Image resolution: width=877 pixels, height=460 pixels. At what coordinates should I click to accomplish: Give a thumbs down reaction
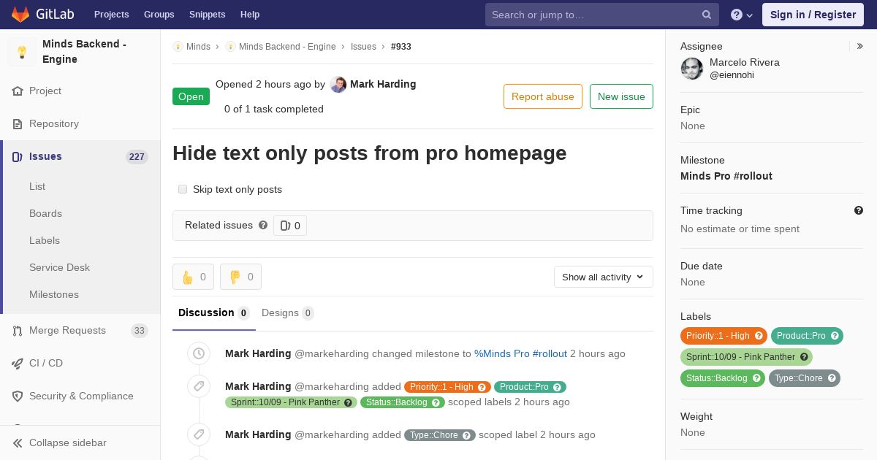[240, 277]
